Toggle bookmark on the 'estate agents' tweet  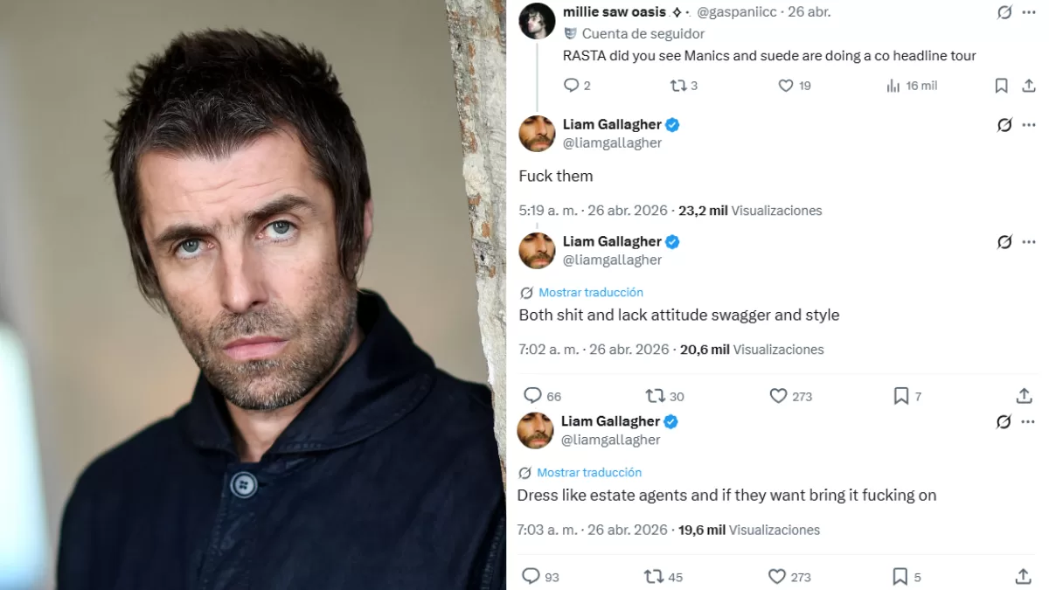[x=900, y=576]
